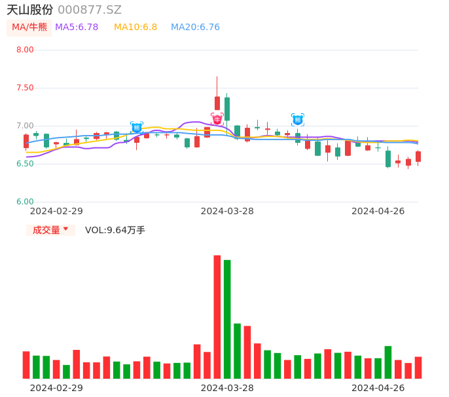Select the MA20:6.76 legend label
449x397 pixels.
[195, 28]
